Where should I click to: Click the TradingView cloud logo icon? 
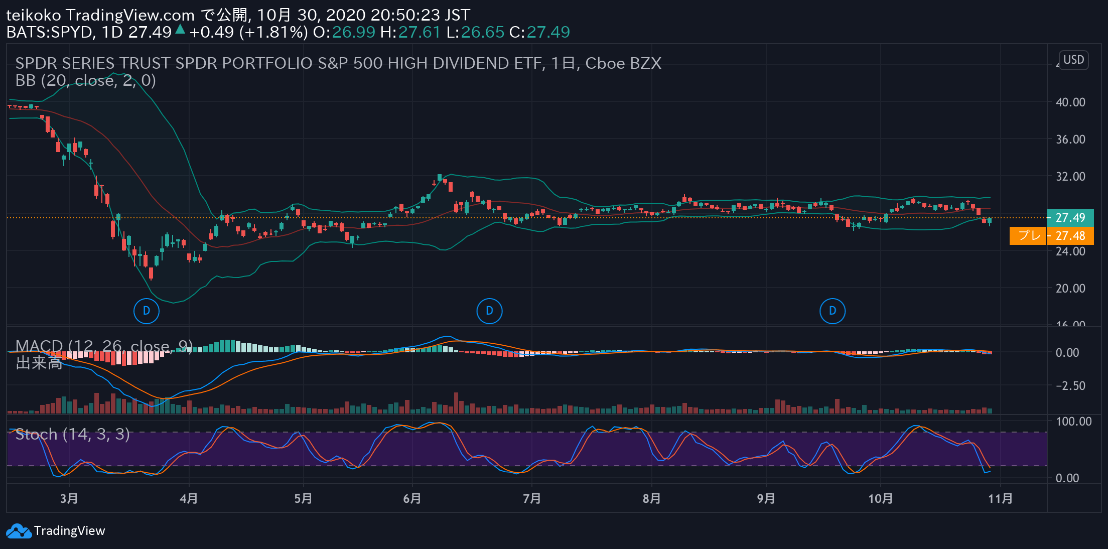click(x=19, y=531)
